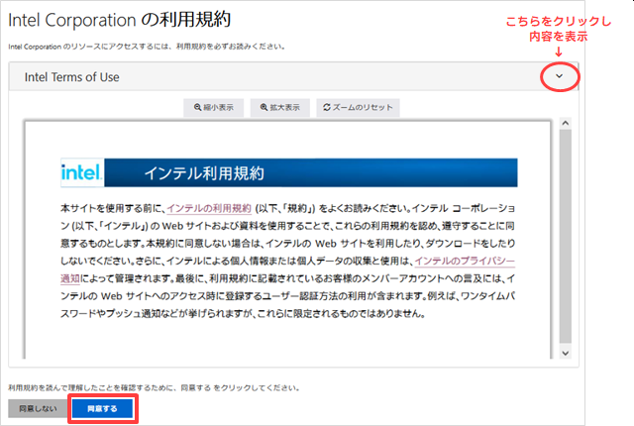The height and width of the screenshot is (426, 634).
Task: Click the intel logo in the banner
Action: 82,172
